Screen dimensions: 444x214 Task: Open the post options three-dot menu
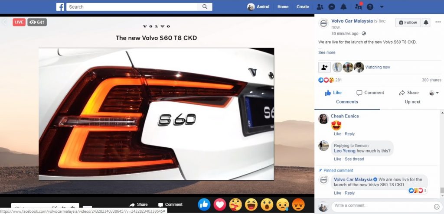[x=438, y=22]
